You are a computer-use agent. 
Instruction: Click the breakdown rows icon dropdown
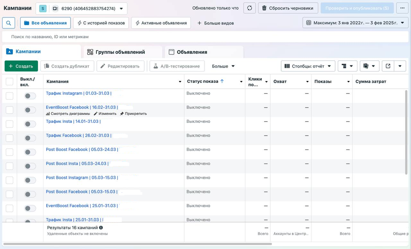tap(347, 66)
